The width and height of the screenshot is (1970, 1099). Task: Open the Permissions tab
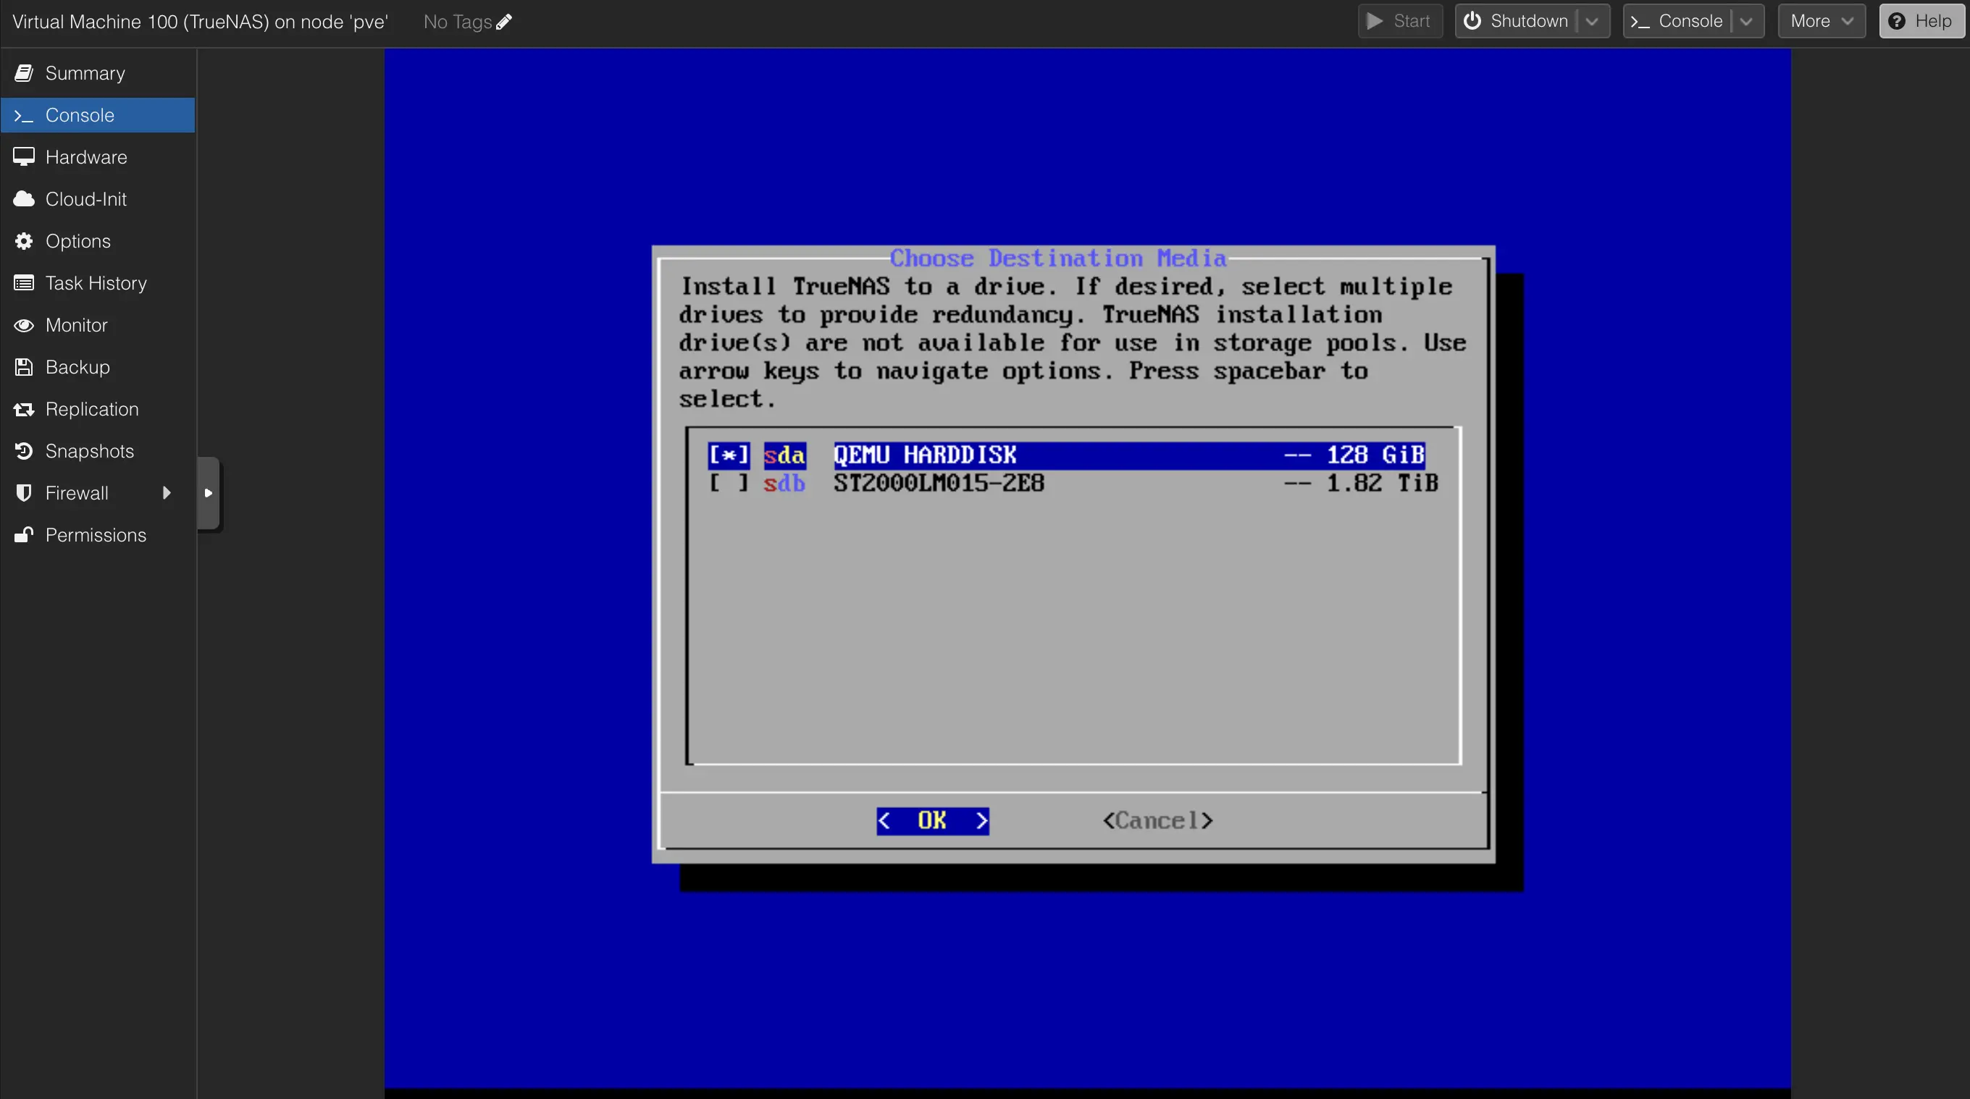click(x=98, y=536)
